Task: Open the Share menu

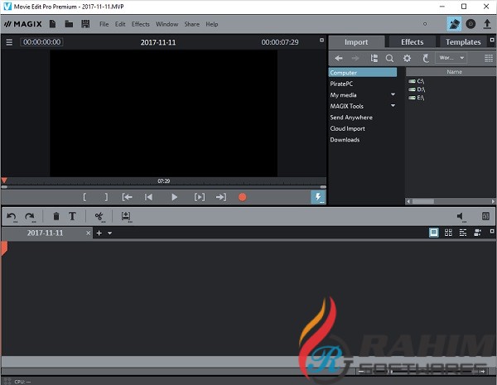Action: point(192,24)
